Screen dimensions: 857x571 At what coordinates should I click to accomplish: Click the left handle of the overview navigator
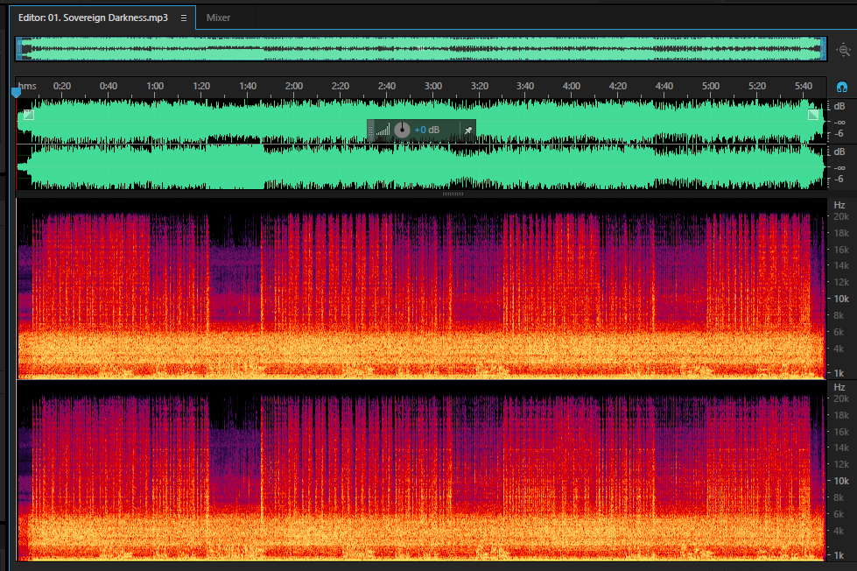(x=19, y=49)
